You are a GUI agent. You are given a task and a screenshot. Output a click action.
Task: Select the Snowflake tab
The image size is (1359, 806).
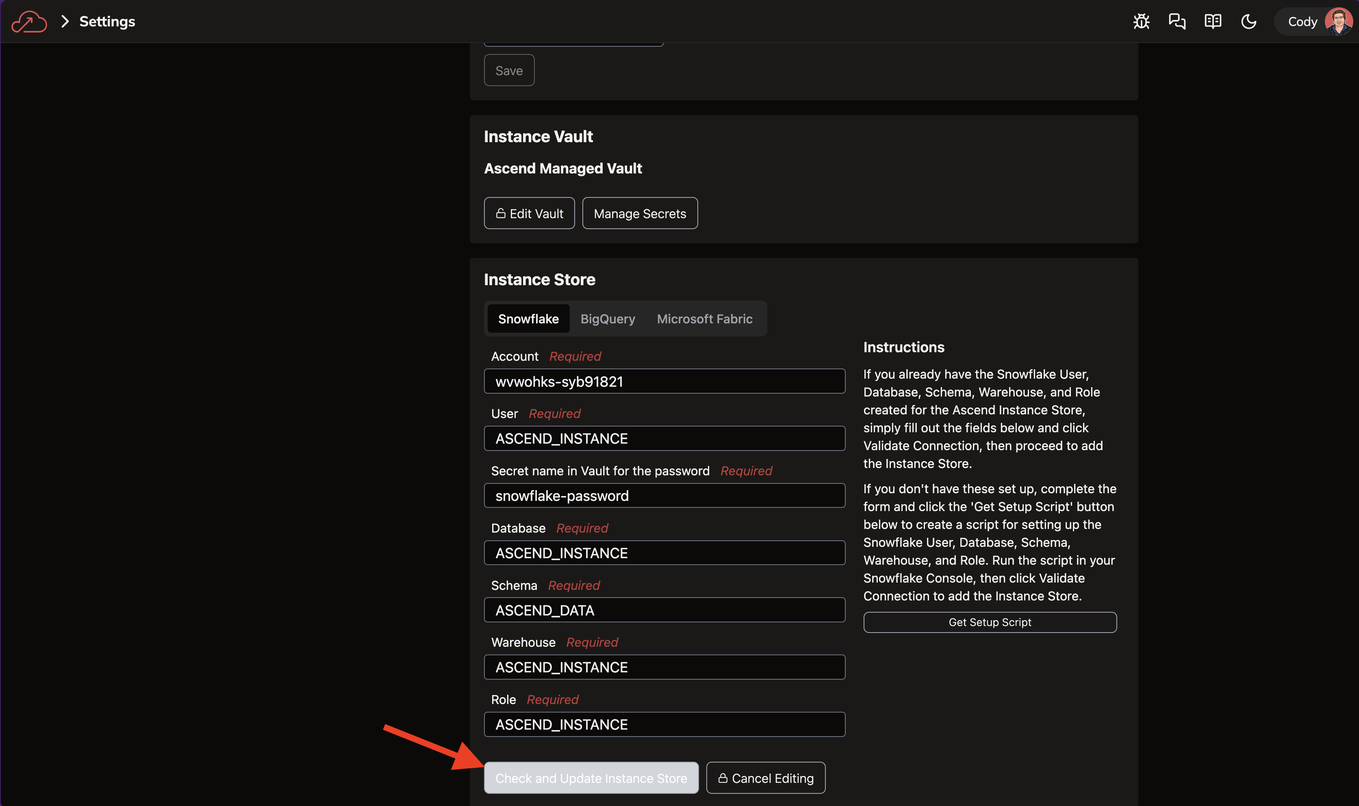click(528, 319)
